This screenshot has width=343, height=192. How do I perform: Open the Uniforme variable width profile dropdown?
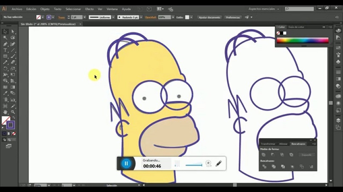coord(113,17)
